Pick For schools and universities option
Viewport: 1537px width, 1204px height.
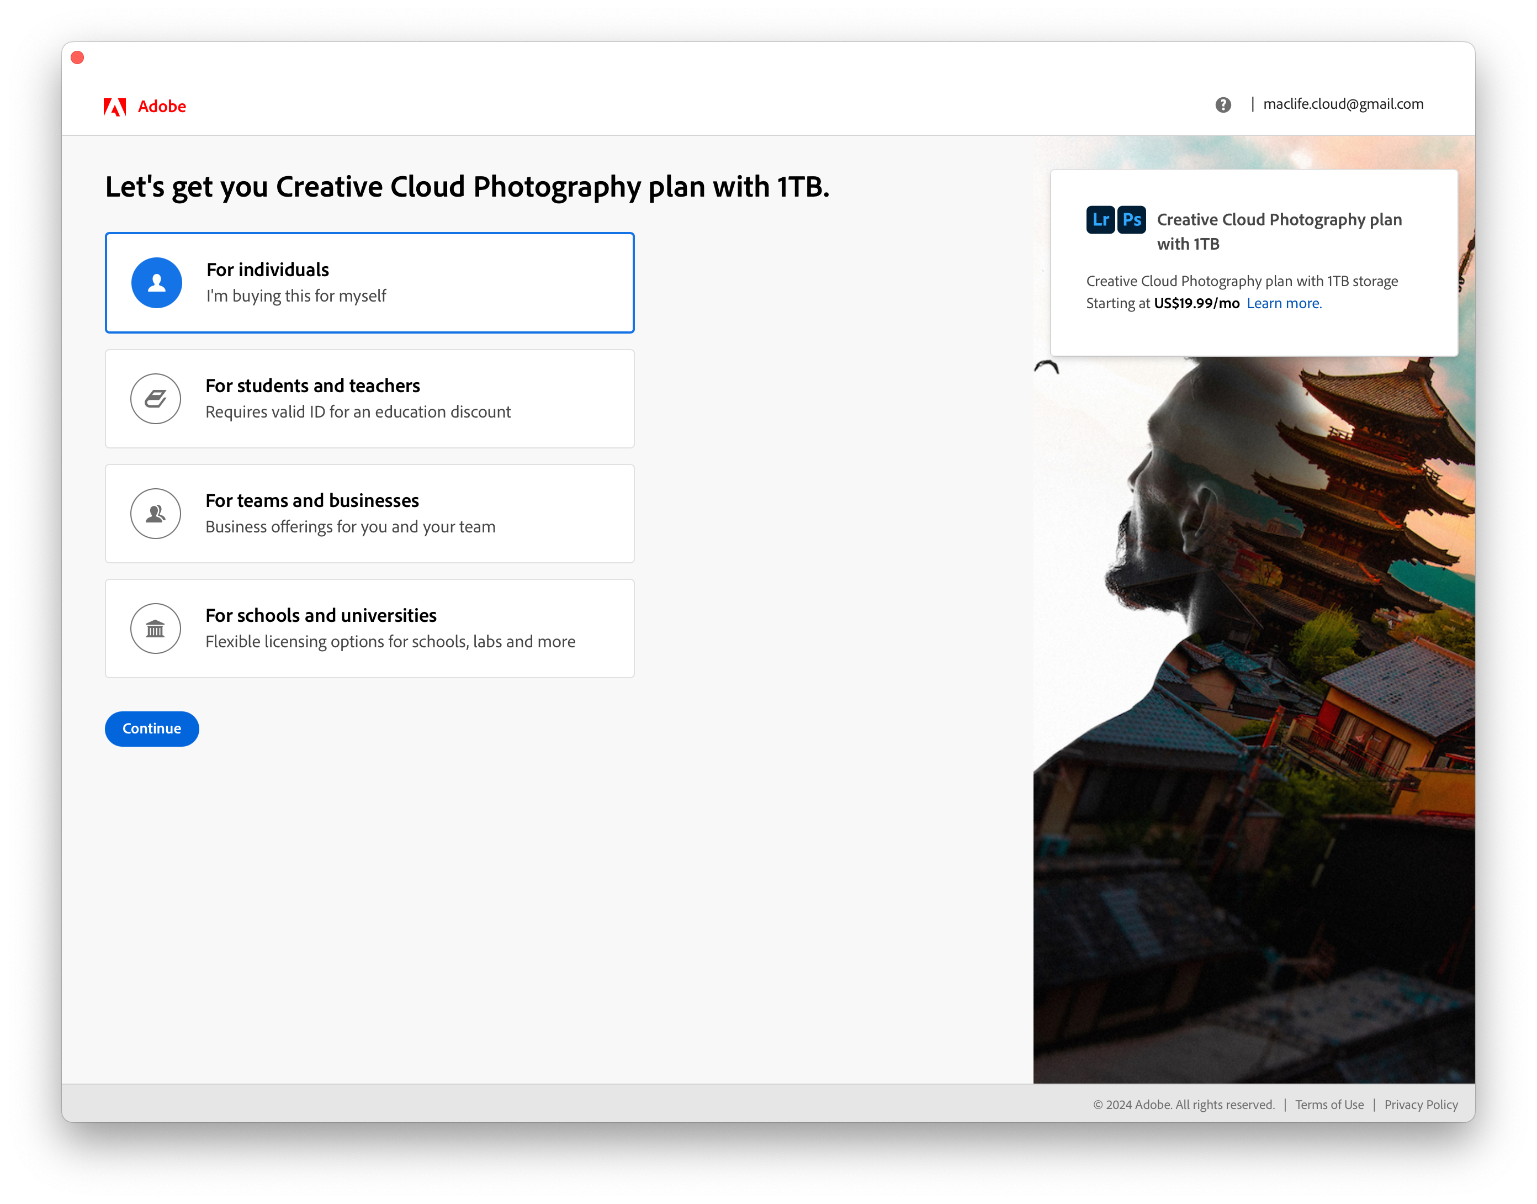tap(369, 629)
